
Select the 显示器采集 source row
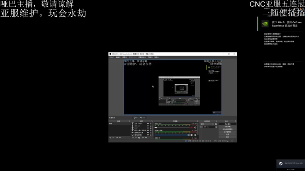pos(142,135)
